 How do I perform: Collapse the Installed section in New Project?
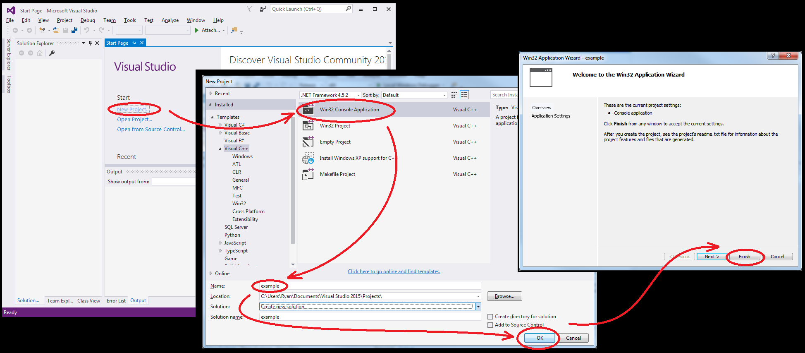[x=210, y=105]
